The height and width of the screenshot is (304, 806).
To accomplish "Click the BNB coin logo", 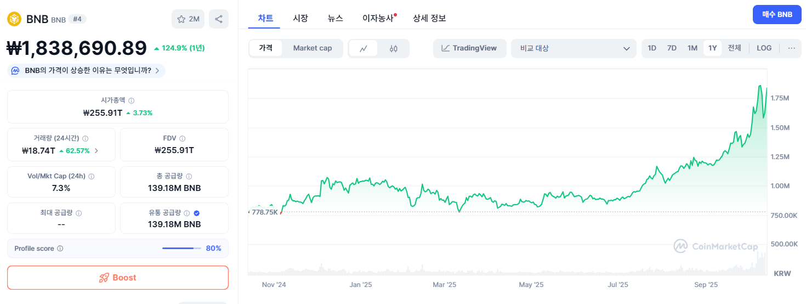I will (14, 19).
